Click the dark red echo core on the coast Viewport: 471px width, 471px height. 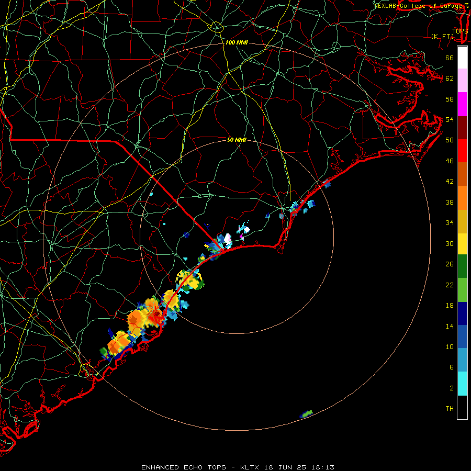point(157,314)
